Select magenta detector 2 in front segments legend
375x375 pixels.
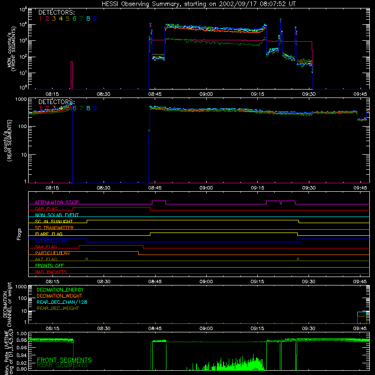pos(47,19)
